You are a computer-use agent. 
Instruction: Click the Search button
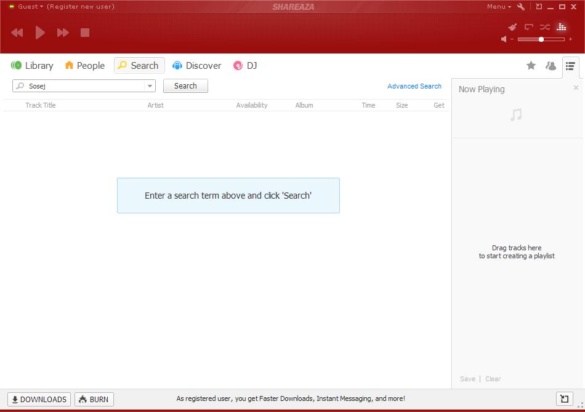pos(185,86)
